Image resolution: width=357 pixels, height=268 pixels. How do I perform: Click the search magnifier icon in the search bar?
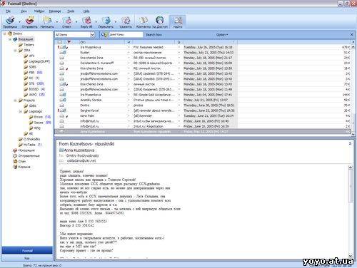pyautogui.click(x=104, y=35)
